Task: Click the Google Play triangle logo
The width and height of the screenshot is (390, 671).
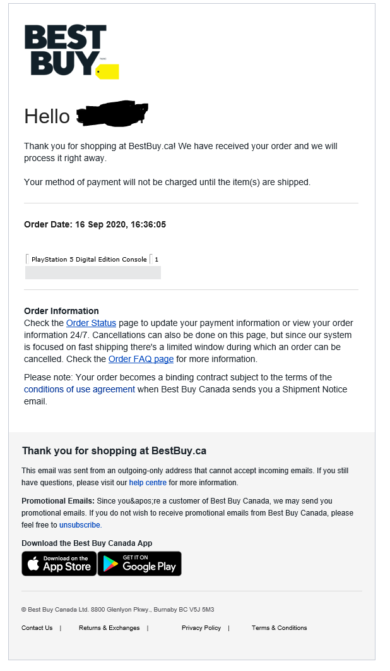Action: coord(110,564)
